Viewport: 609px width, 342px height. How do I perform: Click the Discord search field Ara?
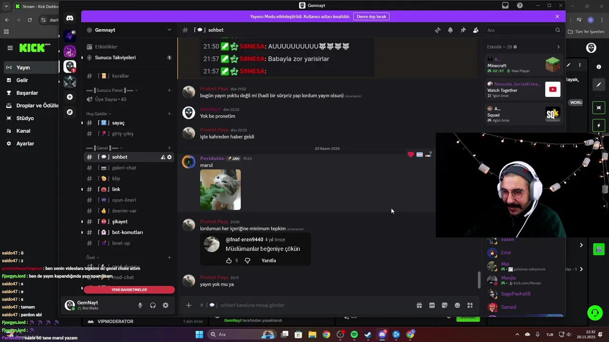(523, 30)
